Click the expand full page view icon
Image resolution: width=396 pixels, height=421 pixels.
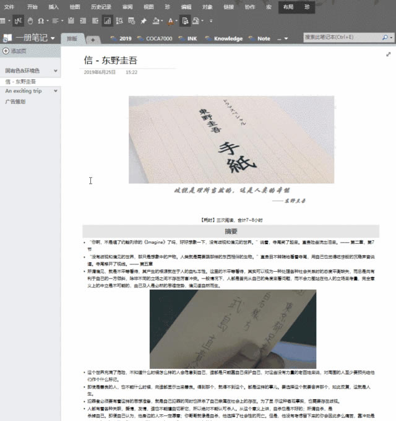[x=388, y=54]
